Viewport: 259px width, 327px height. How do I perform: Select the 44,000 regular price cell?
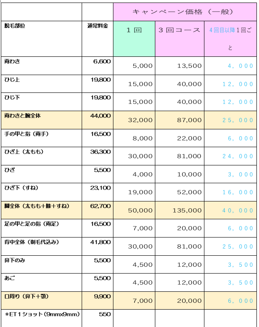click(x=100, y=115)
